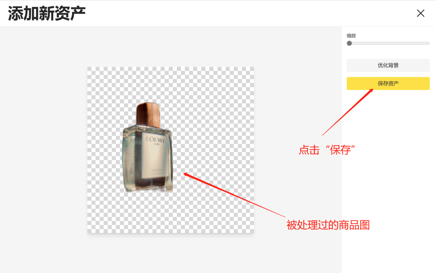Click the wooden cap of the bottle
This screenshot has height=273, width=435.
pos(148,115)
